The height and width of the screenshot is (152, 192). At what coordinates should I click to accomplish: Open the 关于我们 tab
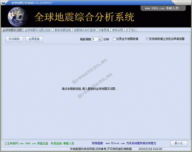click(131, 30)
